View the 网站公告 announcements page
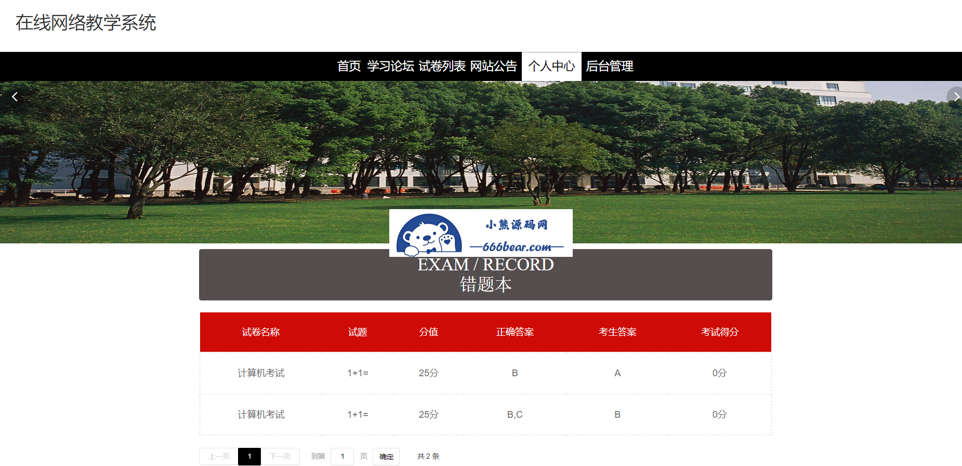The width and height of the screenshot is (962, 466). (494, 66)
